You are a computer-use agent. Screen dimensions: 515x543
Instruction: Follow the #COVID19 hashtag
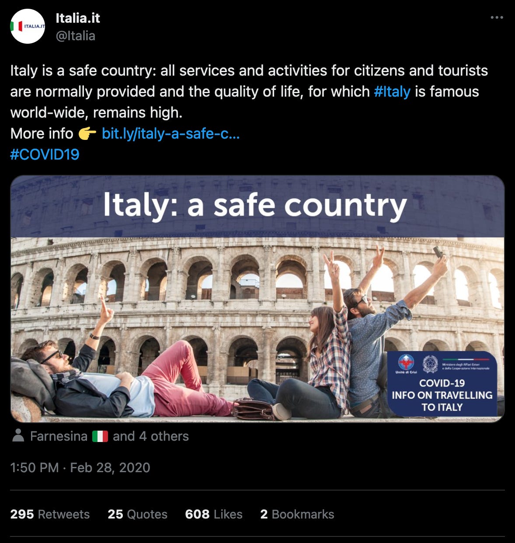click(45, 154)
